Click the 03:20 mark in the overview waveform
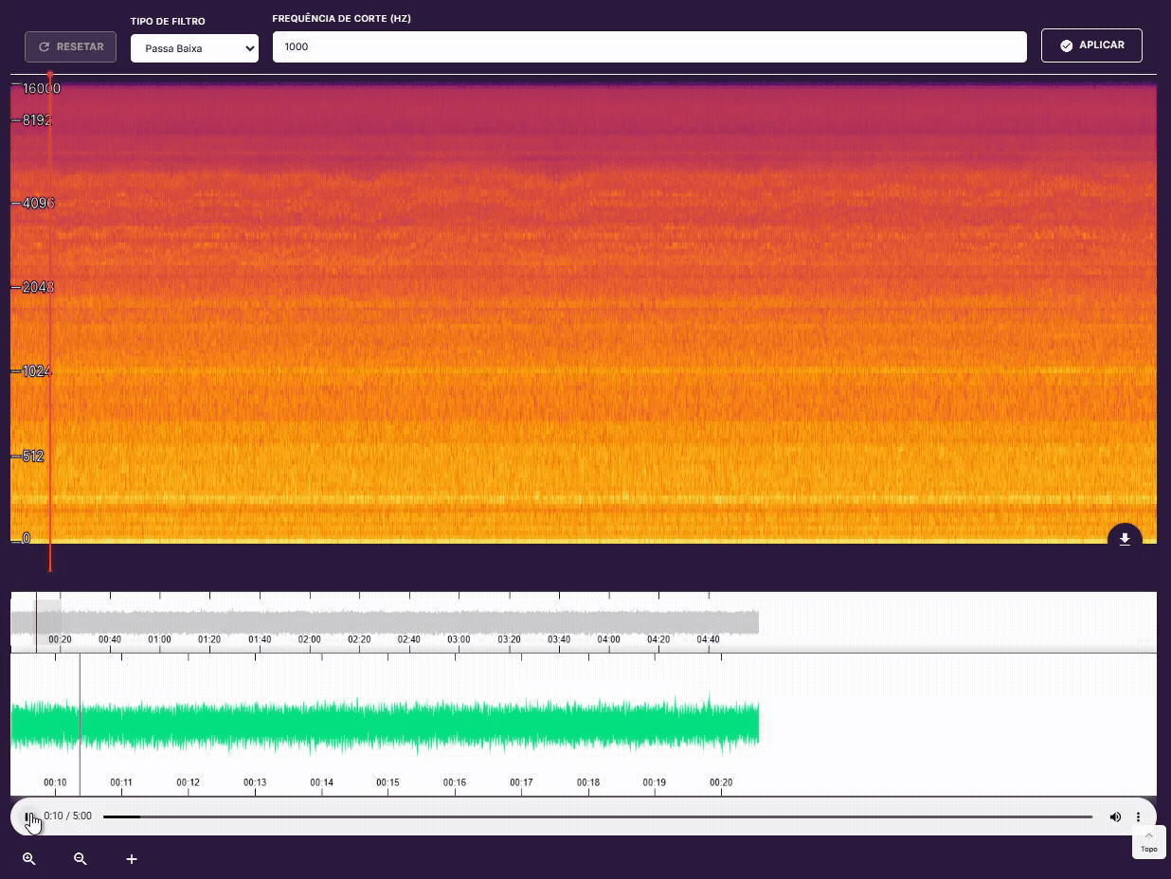This screenshot has width=1171, height=879. (x=509, y=639)
